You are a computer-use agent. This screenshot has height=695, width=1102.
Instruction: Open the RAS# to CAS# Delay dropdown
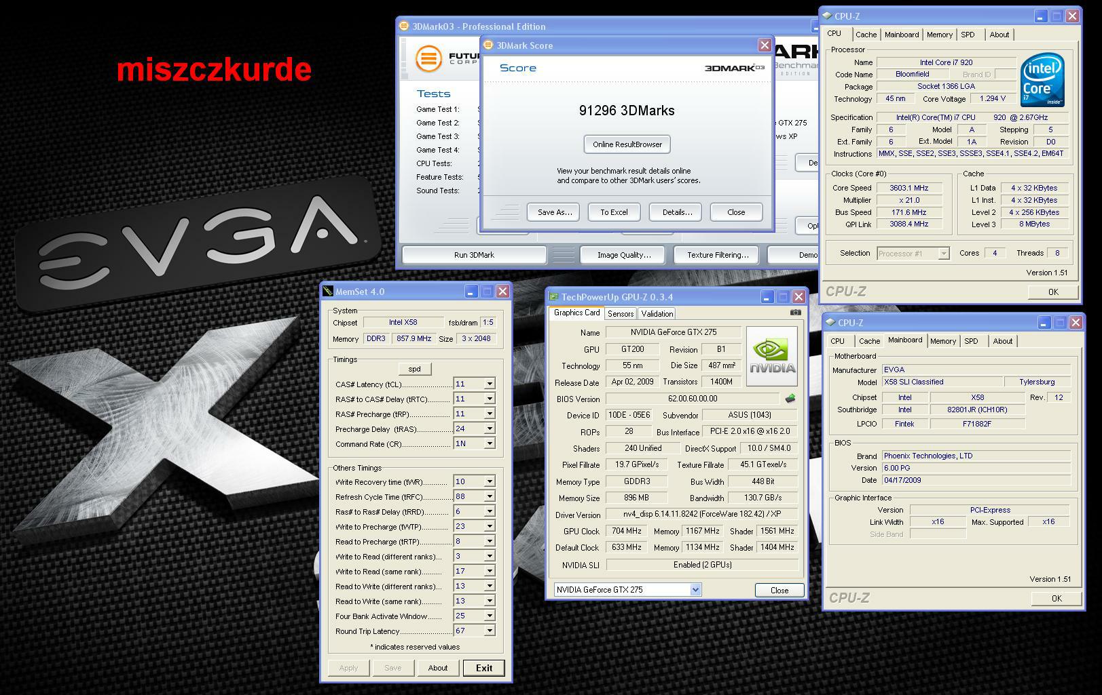click(x=489, y=399)
